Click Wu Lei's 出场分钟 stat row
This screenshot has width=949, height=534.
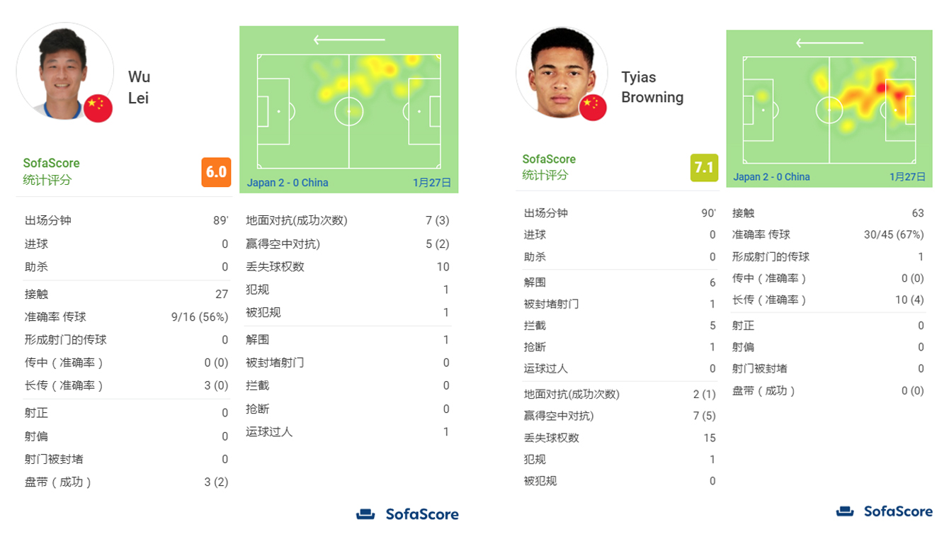(126, 221)
